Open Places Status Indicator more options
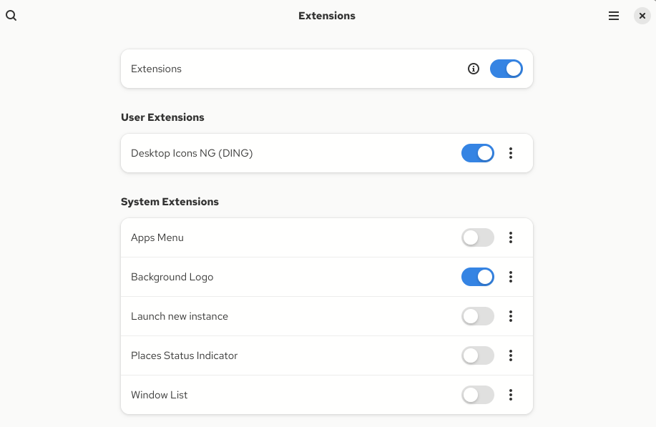656x427 pixels. coord(511,355)
